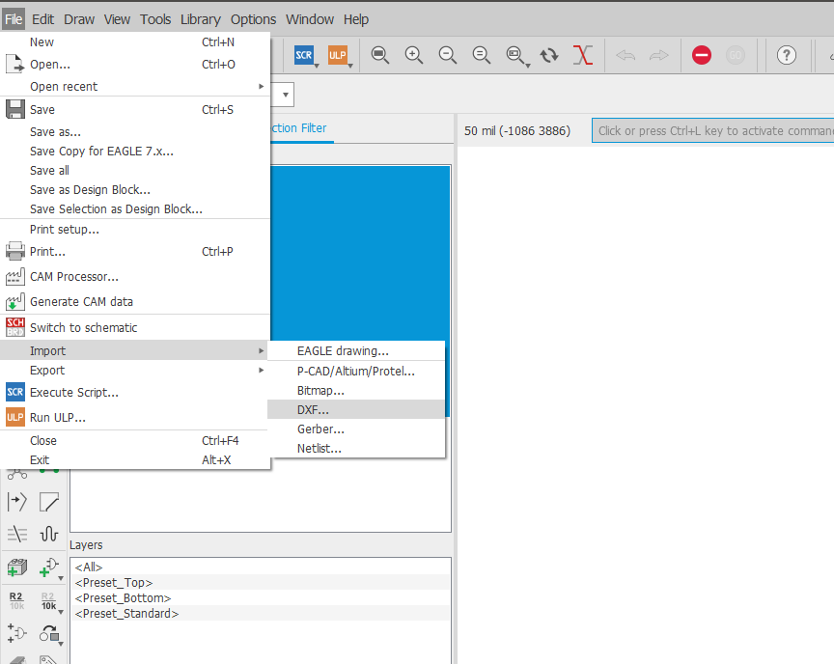Open script execution via the SCR toolbar icon
The height and width of the screenshot is (664, 834).
pyautogui.click(x=306, y=55)
